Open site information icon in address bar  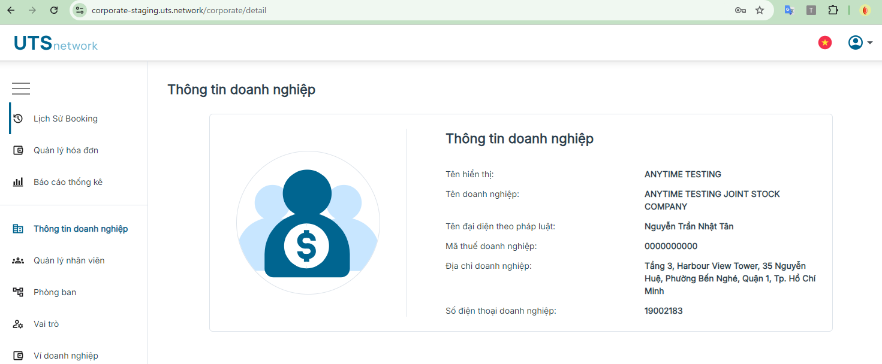80,10
